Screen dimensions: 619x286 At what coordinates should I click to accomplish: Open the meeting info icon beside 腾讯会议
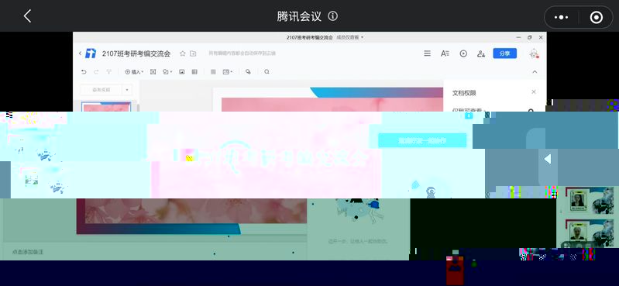[x=333, y=16]
